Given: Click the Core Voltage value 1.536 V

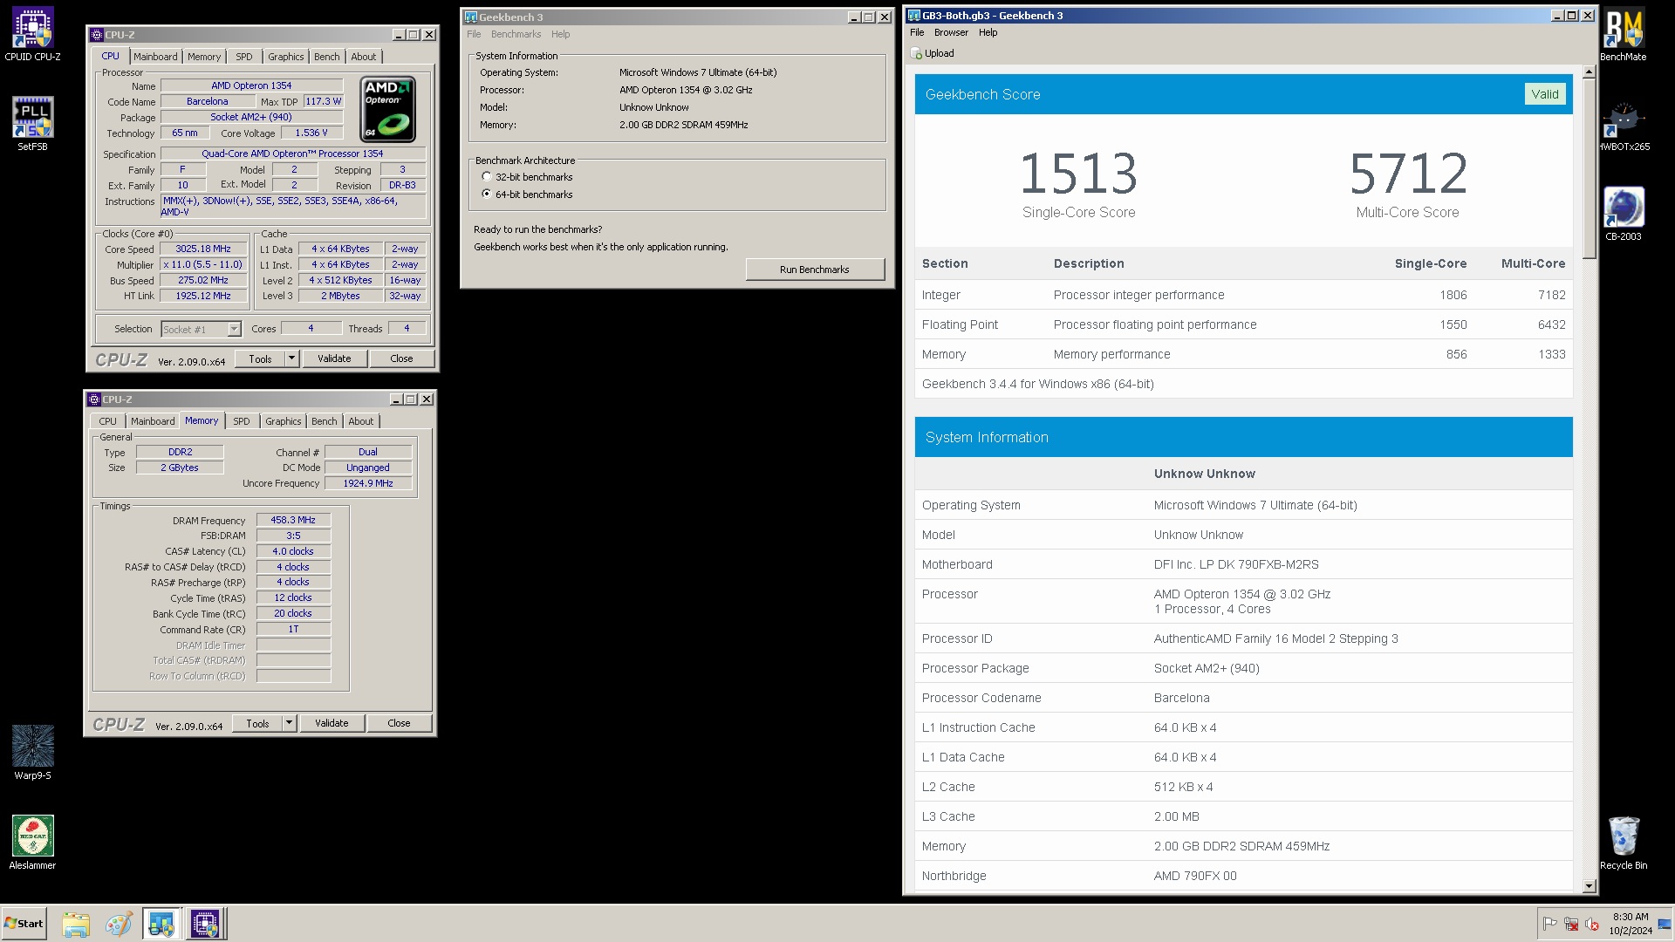Looking at the screenshot, I should pos(311,133).
